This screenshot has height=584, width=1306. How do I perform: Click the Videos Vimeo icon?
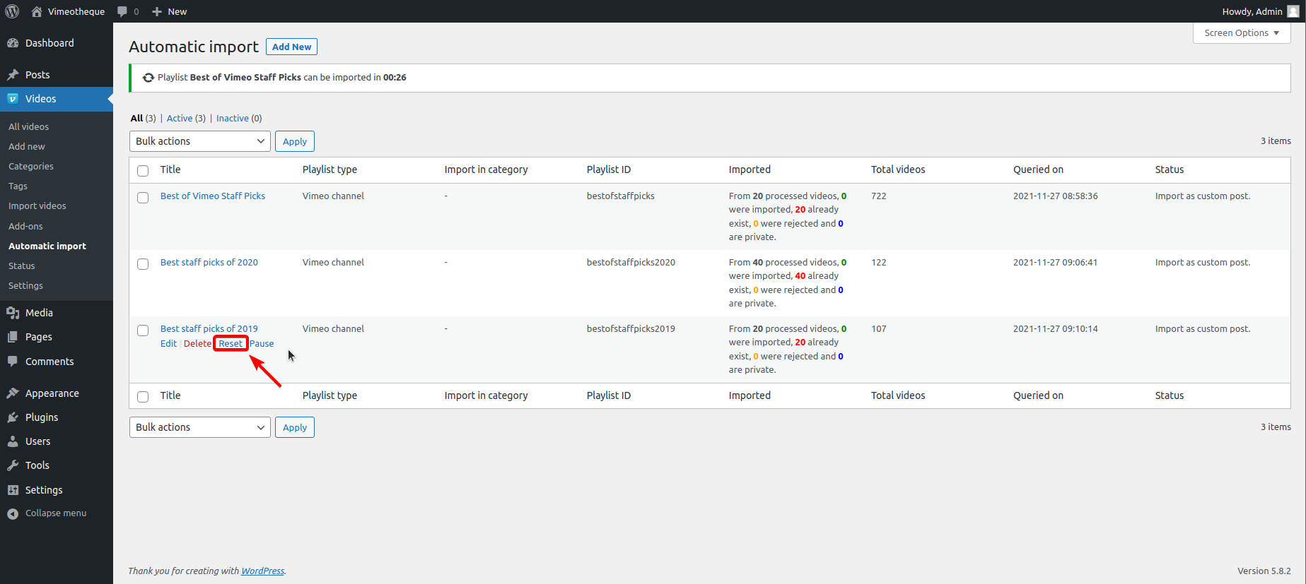coord(13,99)
